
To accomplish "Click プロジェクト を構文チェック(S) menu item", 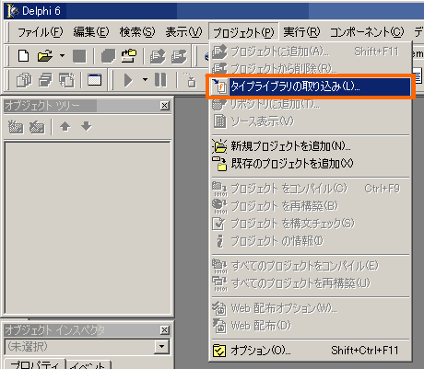I will click(311, 224).
